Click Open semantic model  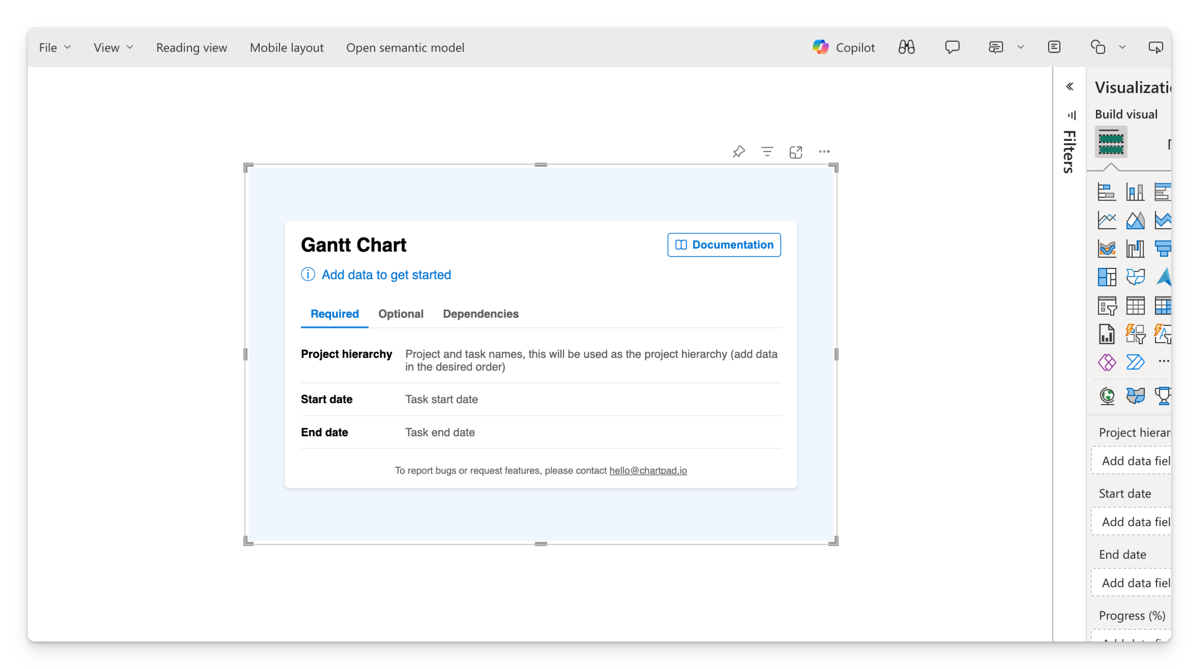405,47
